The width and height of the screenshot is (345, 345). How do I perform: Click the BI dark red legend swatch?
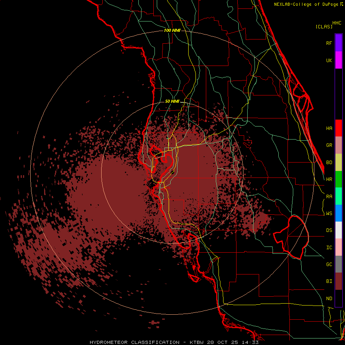[338, 281]
